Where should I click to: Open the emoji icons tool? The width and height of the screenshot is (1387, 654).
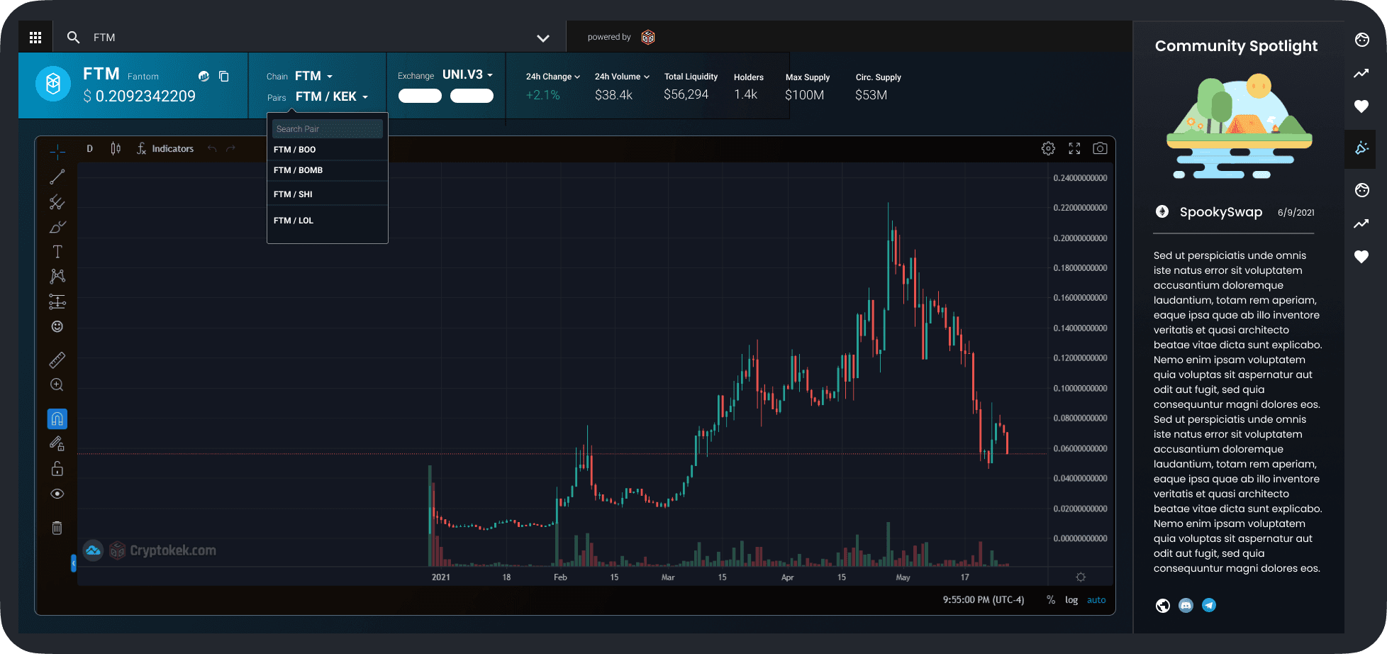coord(57,326)
